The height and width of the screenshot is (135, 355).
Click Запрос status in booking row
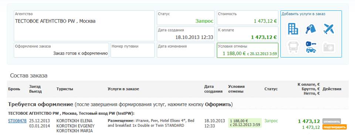point(271,121)
